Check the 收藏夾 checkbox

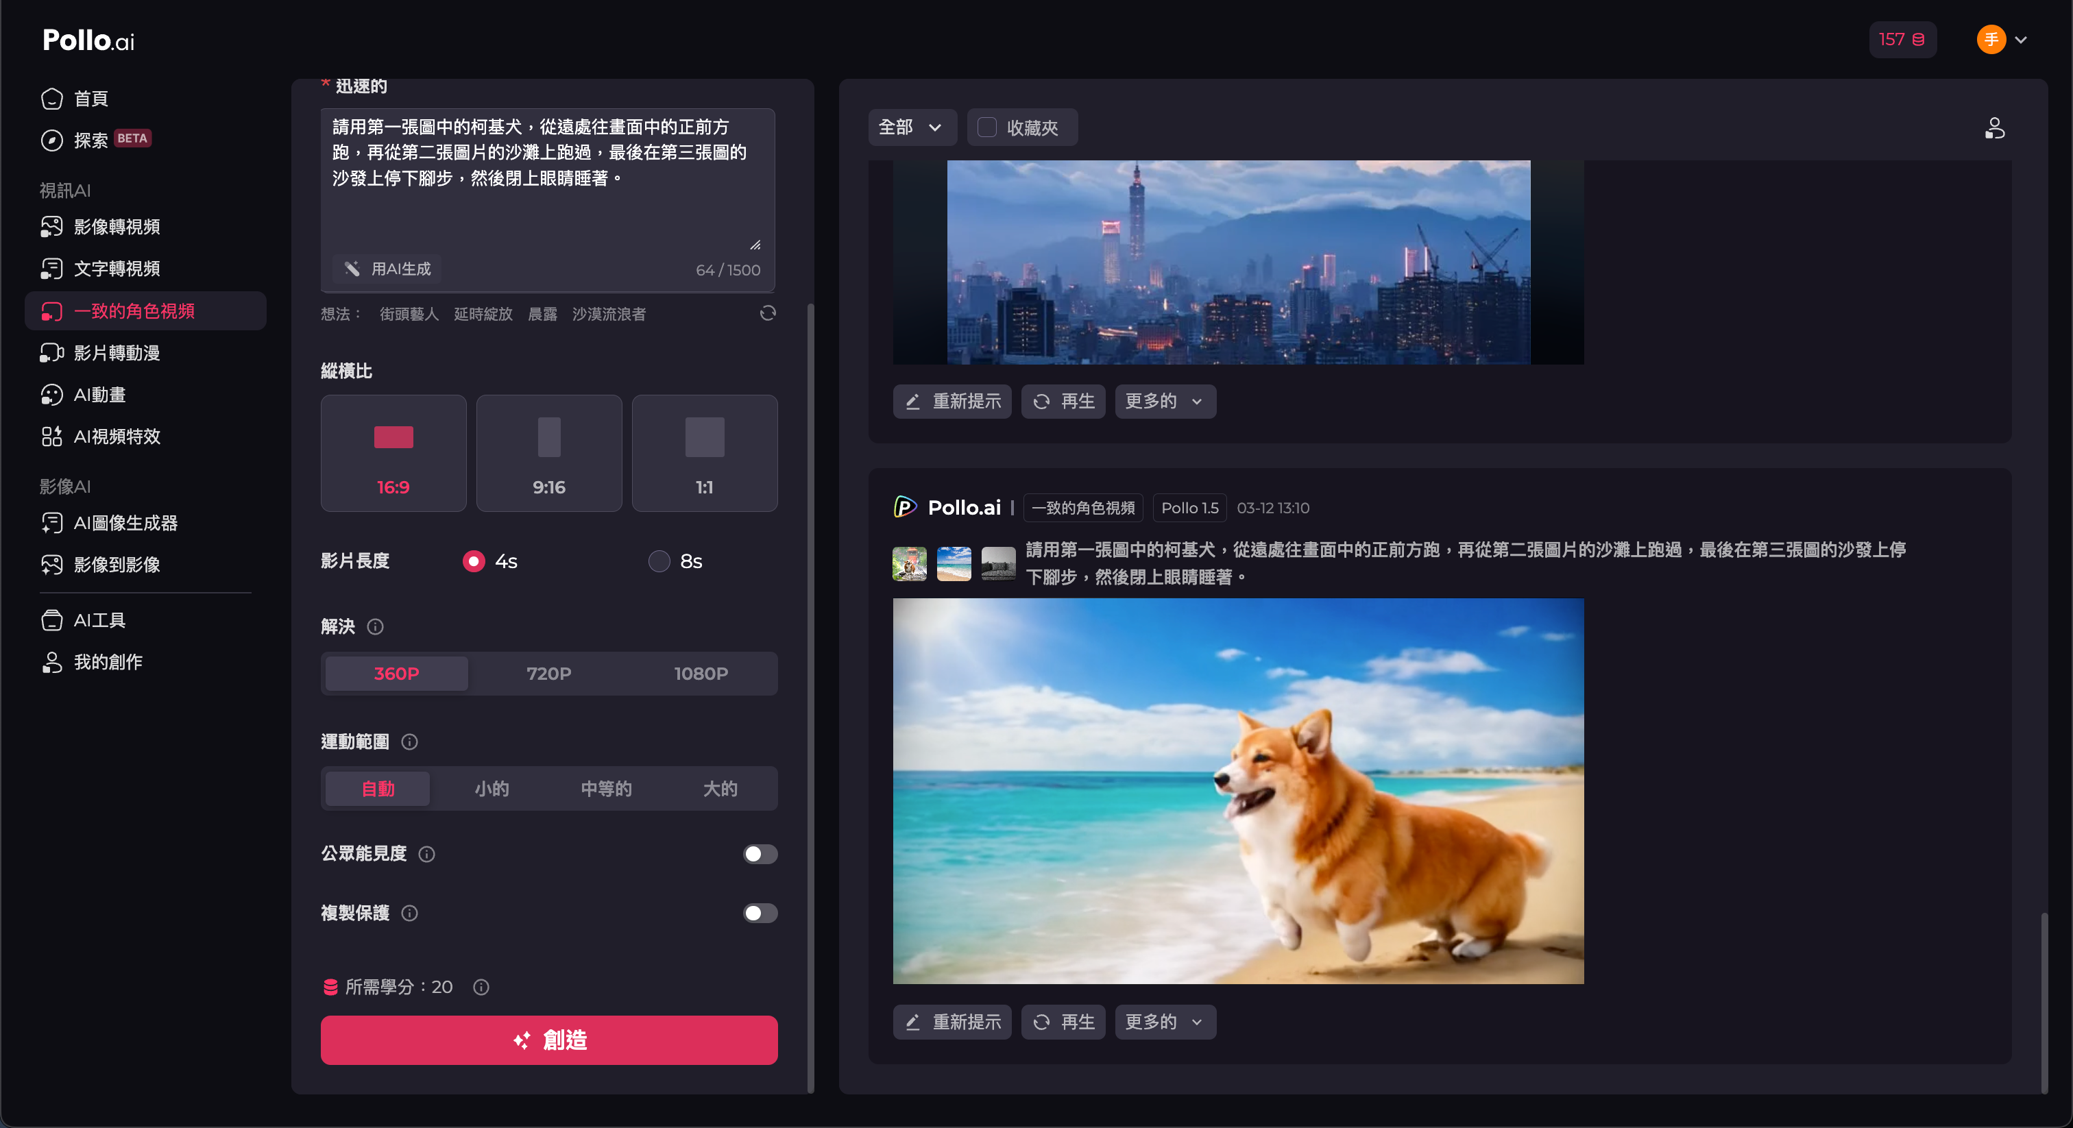point(987,127)
